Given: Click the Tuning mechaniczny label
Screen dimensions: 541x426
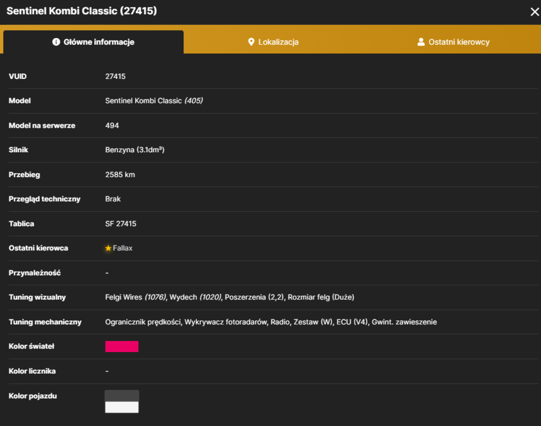Looking at the screenshot, I should tap(45, 322).
